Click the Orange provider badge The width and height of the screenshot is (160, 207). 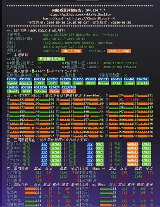pyautogui.click(x=103, y=83)
